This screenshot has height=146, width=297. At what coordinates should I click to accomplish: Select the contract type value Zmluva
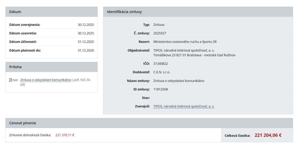tap(159, 25)
